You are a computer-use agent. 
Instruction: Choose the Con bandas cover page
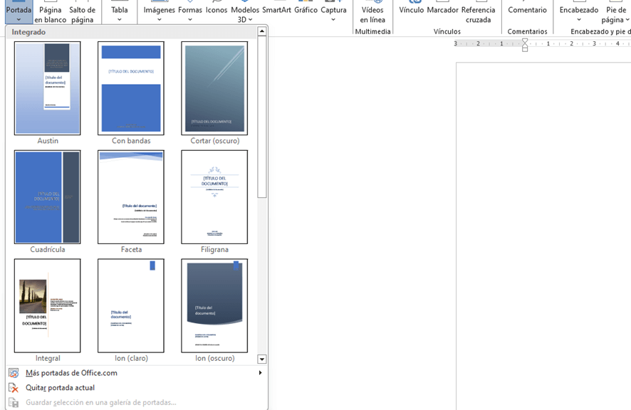(x=131, y=88)
